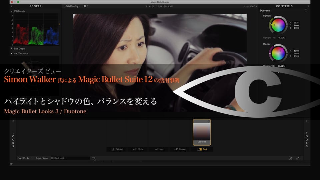Click the Shadow color wheel
This screenshot has width=320, height=180.
coord(278,53)
